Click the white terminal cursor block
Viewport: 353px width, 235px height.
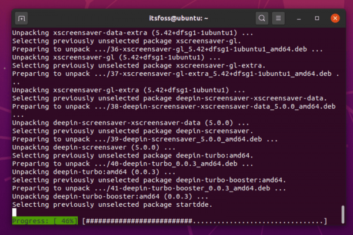click(15, 212)
